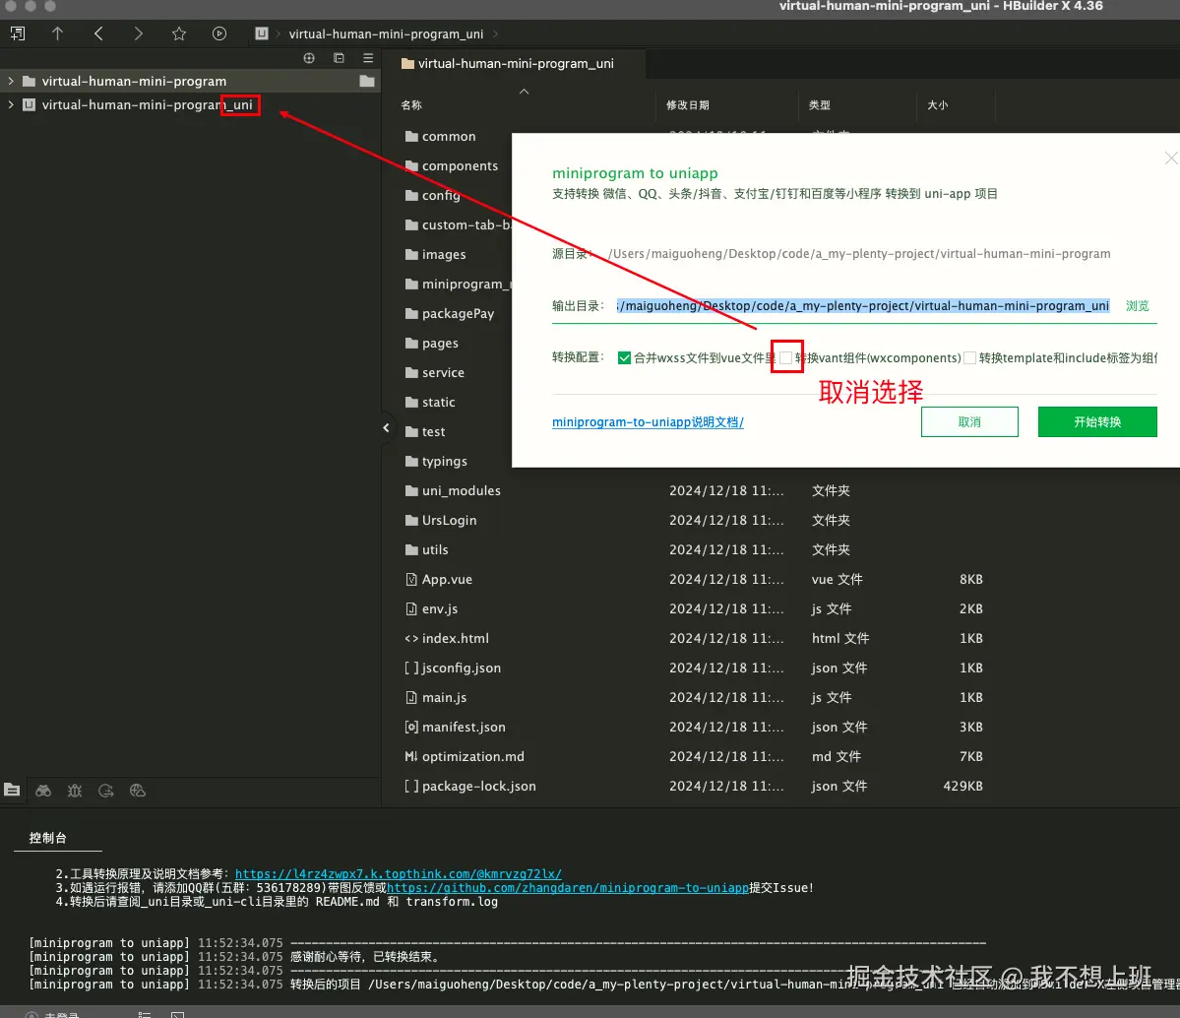
Task: Click the optimization.md markdown icon
Action: coord(411,756)
